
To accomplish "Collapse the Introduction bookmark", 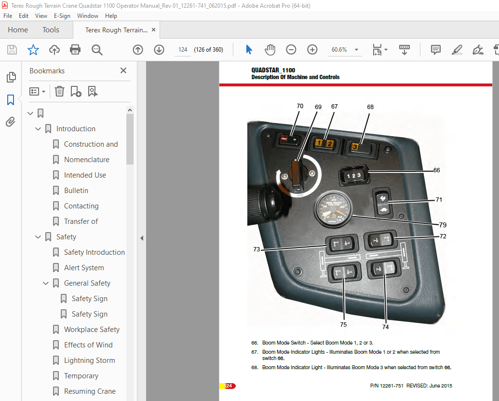I will click(38, 129).
